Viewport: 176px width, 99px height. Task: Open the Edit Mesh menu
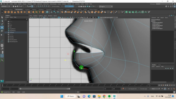click(40, 4)
